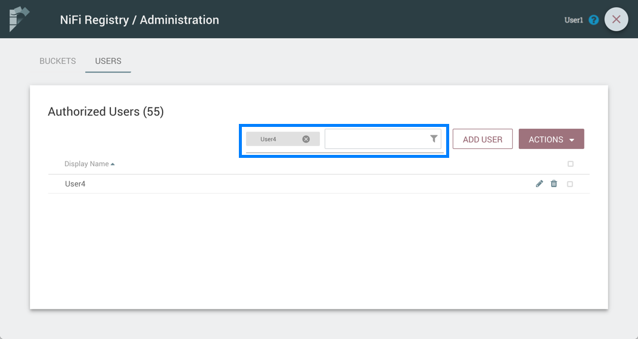Click the NiFi Registry logo
The width and height of the screenshot is (638, 339).
[x=19, y=19]
